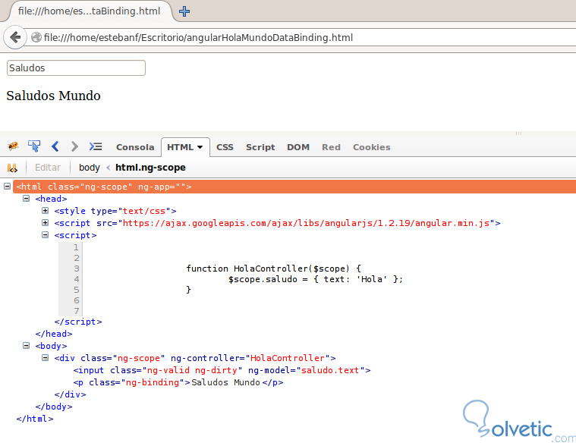Click the HolaController attribute value
576x446 pixels.
[288, 358]
